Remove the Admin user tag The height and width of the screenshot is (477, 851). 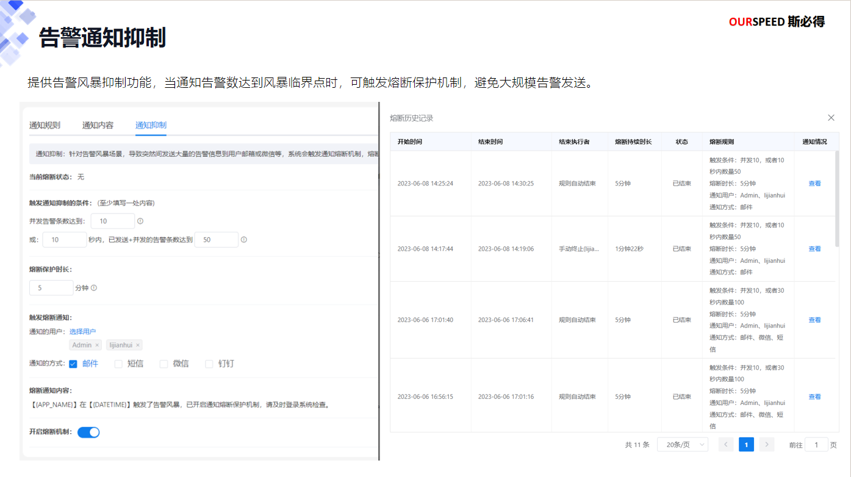coord(97,345)
